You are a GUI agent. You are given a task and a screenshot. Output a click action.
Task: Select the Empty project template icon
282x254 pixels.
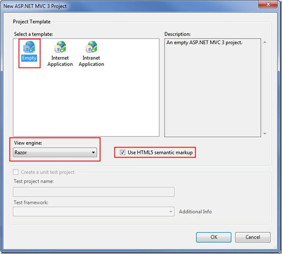pos(30,47)
